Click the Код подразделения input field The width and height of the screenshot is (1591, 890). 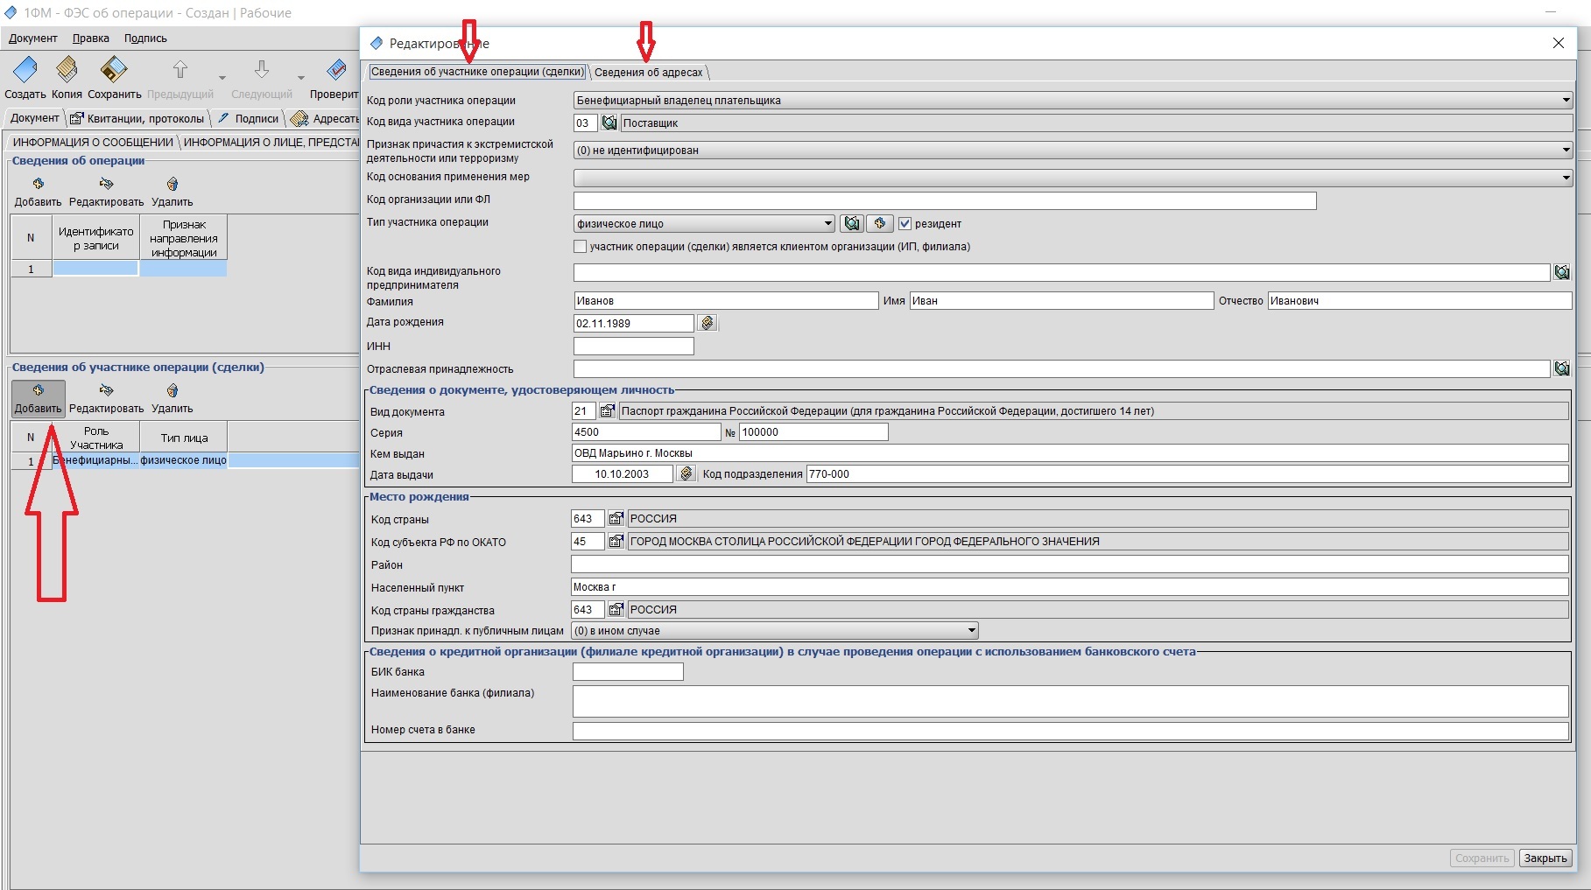tap(1187, 473)
